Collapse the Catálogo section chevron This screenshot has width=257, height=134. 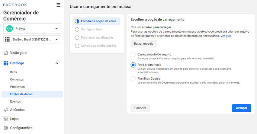tap(57, 63)
